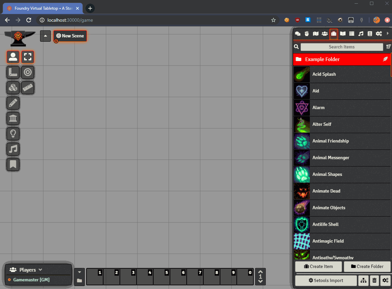This screenshot has width=392, height=289.
Task: Open the Walls controls building icon
Action: (x=13, y=118)
